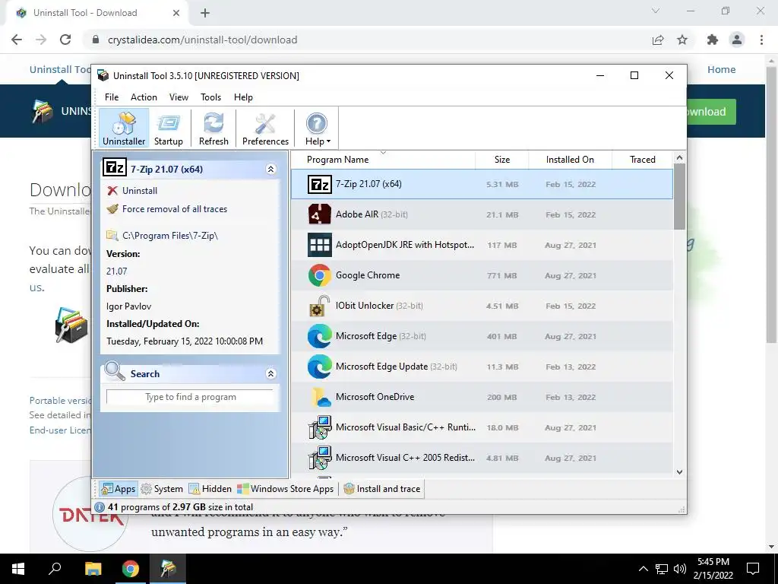Click the volume speaker tray icon
The height and width of the screenshot is (584, 778).
(680, 569)
